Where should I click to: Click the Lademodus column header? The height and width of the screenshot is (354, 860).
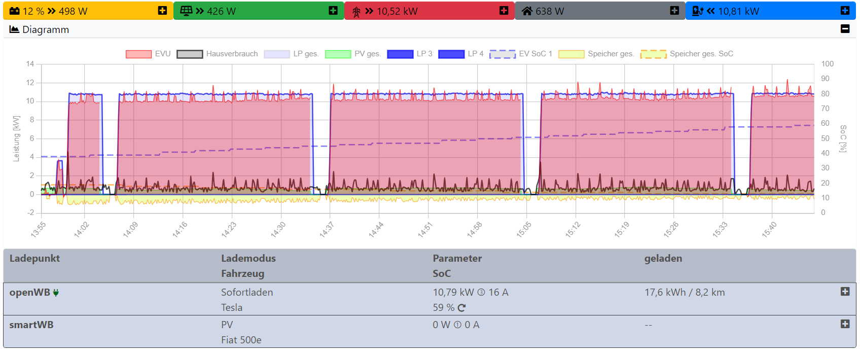(x=248, y=258)
